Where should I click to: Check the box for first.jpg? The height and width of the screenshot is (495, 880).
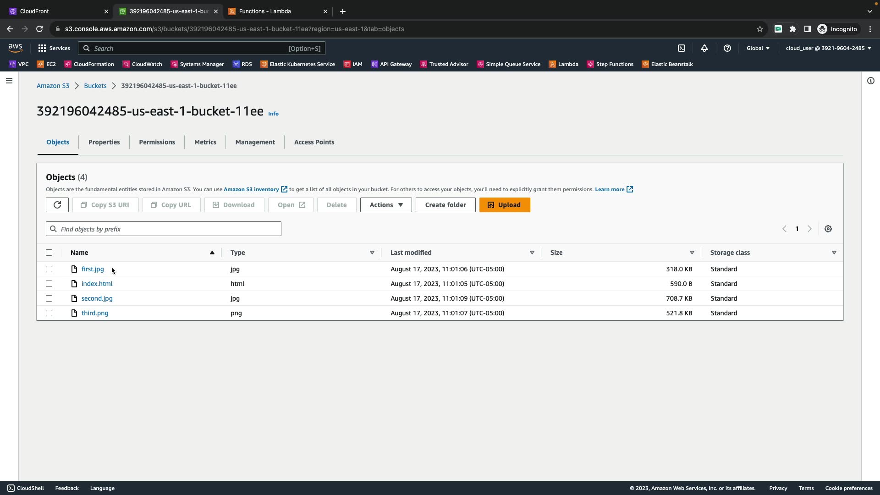point(49,269)
